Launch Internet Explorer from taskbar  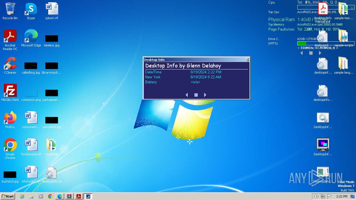point(22,196)
